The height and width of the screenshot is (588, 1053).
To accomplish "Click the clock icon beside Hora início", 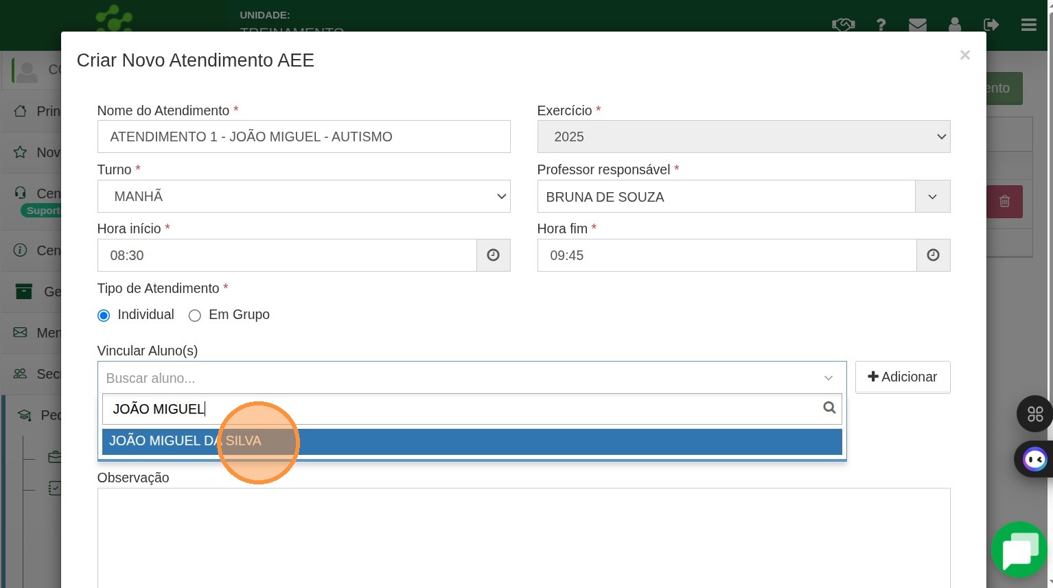I will point(494,255).
